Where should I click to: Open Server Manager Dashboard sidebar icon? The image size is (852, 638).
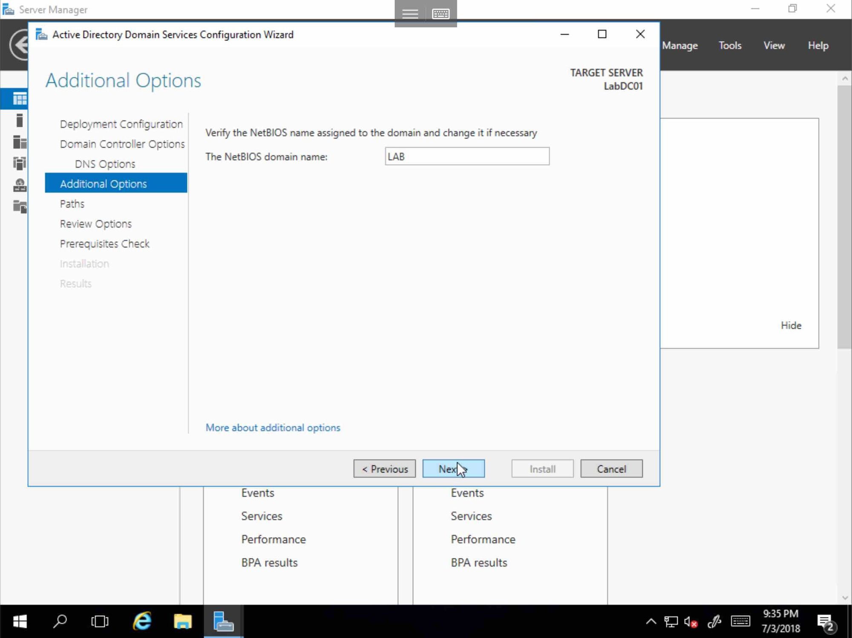[x=20, y=99]
